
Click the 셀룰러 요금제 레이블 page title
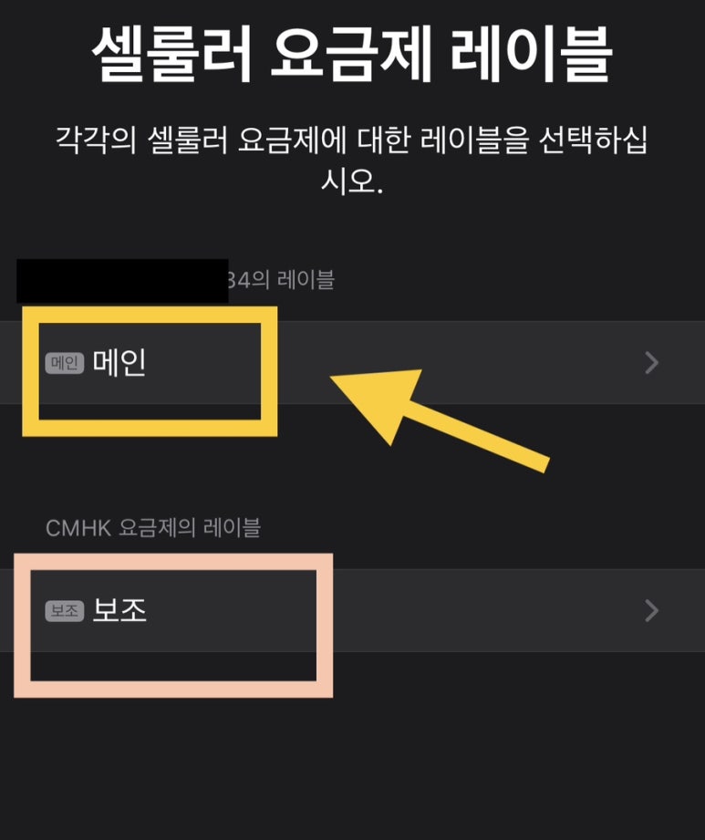tap(352, 55)
